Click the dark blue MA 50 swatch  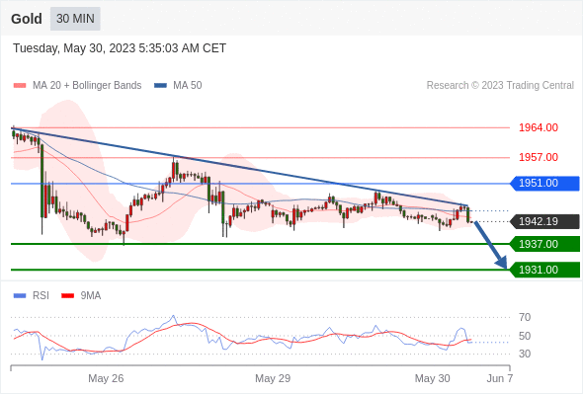pyautogui.click(x=161, y=86)
